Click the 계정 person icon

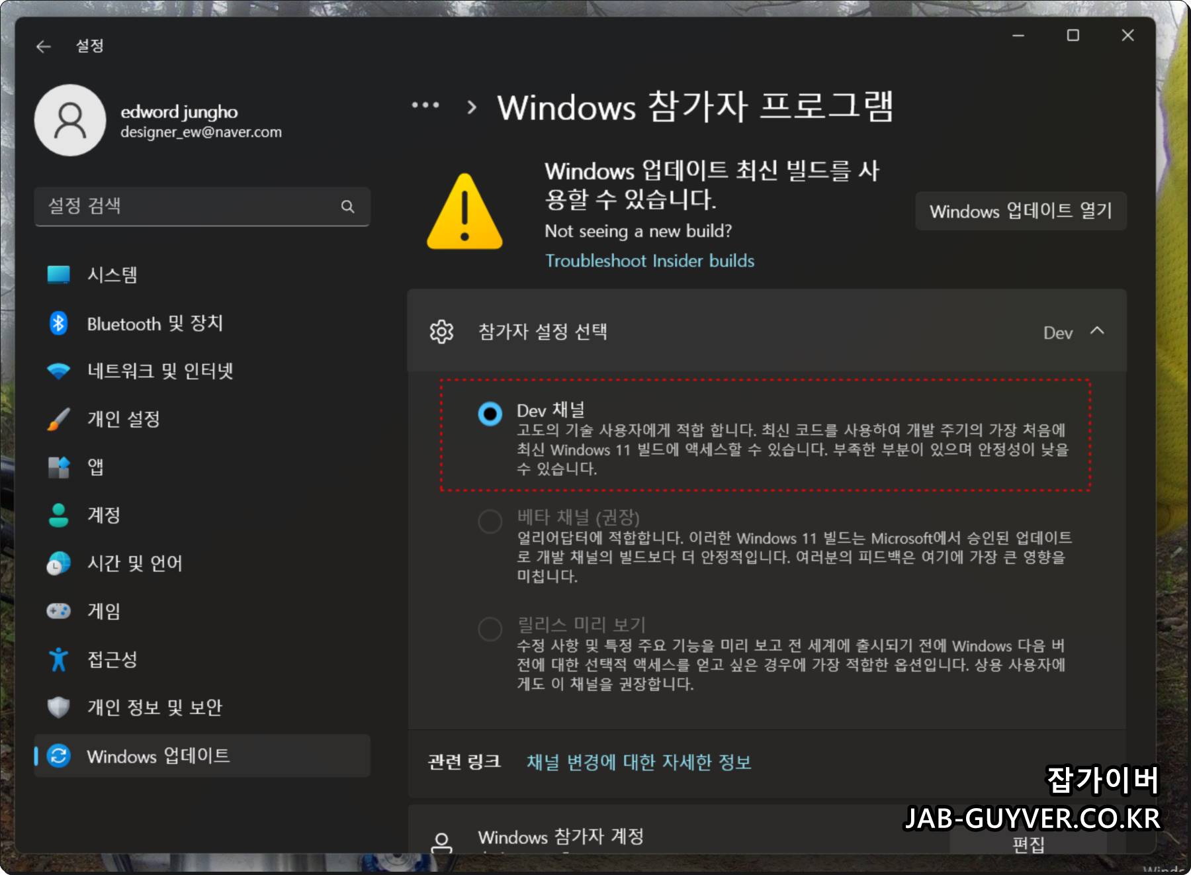[59, 515]
